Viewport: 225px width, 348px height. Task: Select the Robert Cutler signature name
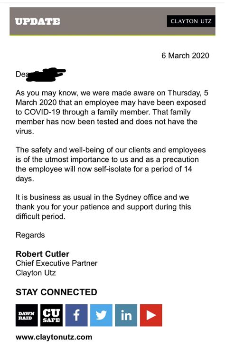coord(42,254)
